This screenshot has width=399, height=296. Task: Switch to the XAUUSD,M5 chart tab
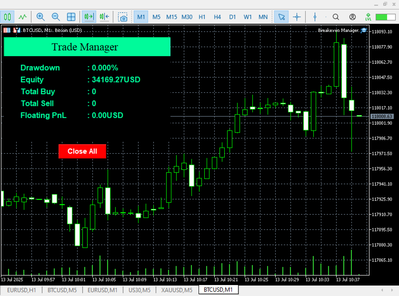pyautogui.click(x=177, y=290)
